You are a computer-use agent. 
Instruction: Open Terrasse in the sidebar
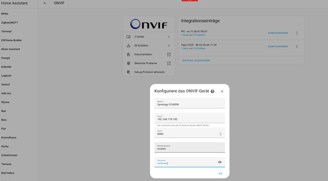coord(6,164)
